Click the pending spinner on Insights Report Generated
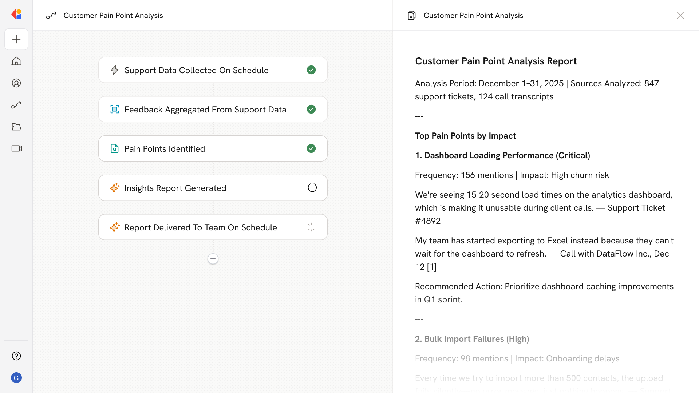699x393 pixels. [x=312, y=188]
